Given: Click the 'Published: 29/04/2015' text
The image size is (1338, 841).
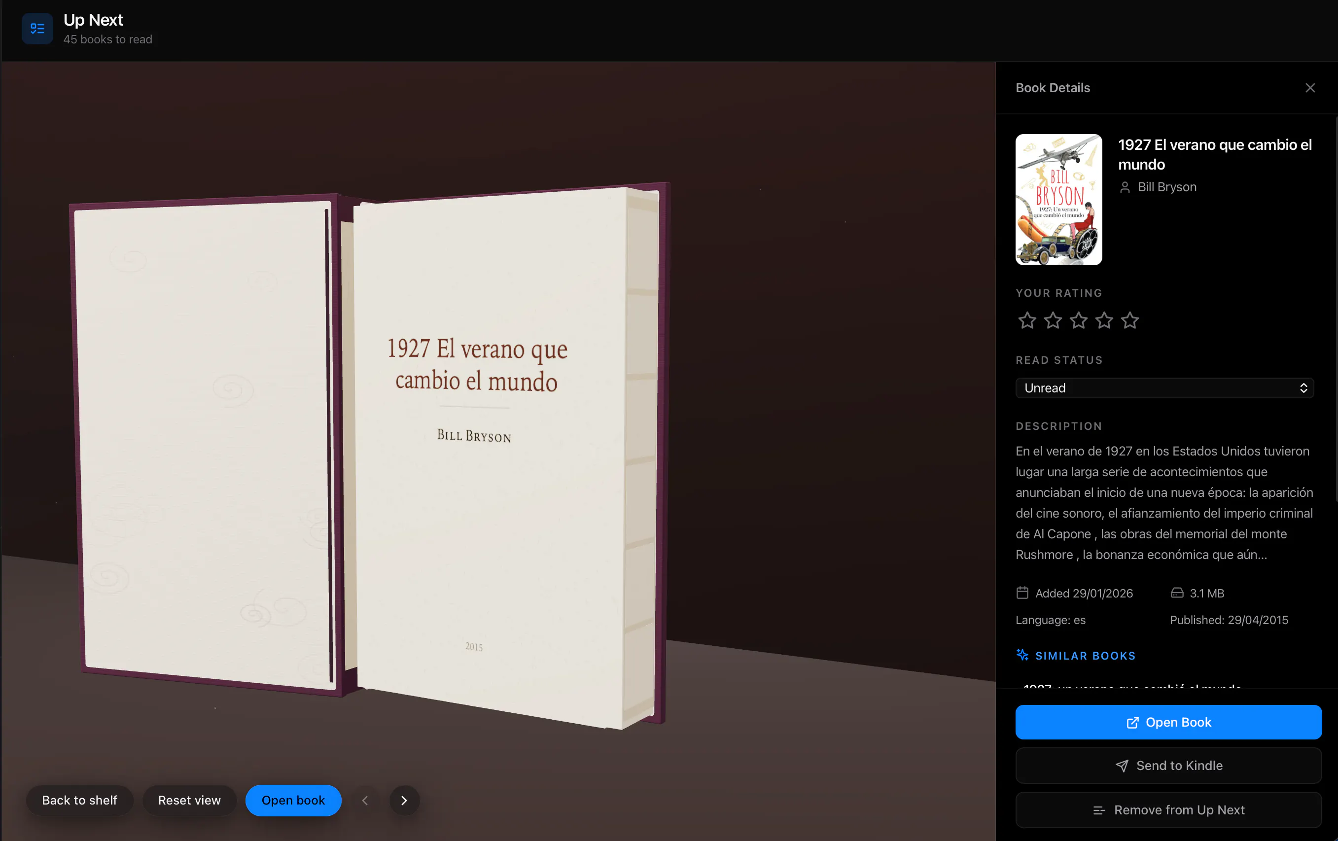Looking at the screenshot, I should click(1229, 620).
